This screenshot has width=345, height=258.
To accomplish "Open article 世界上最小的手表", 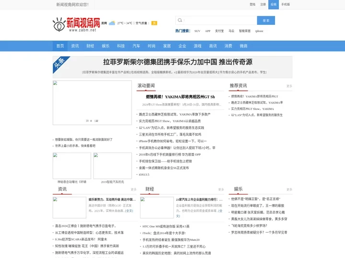I will coord(75,146).
